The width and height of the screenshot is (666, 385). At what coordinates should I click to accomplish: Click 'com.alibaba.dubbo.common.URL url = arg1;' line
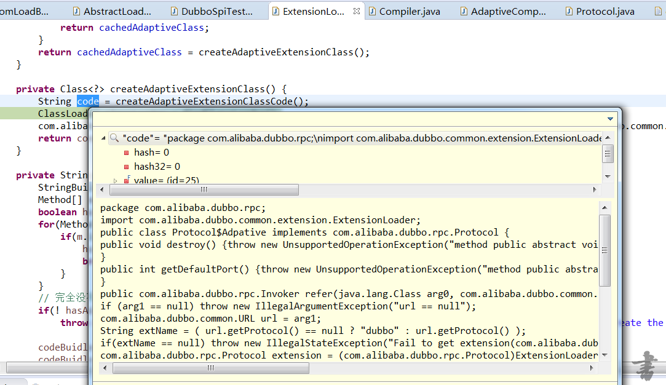click(211, 319)
